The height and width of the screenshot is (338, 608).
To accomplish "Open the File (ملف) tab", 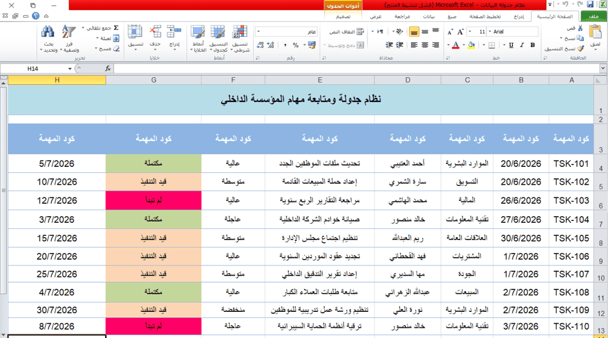I will pyautogui.click(x=594, y=16).
